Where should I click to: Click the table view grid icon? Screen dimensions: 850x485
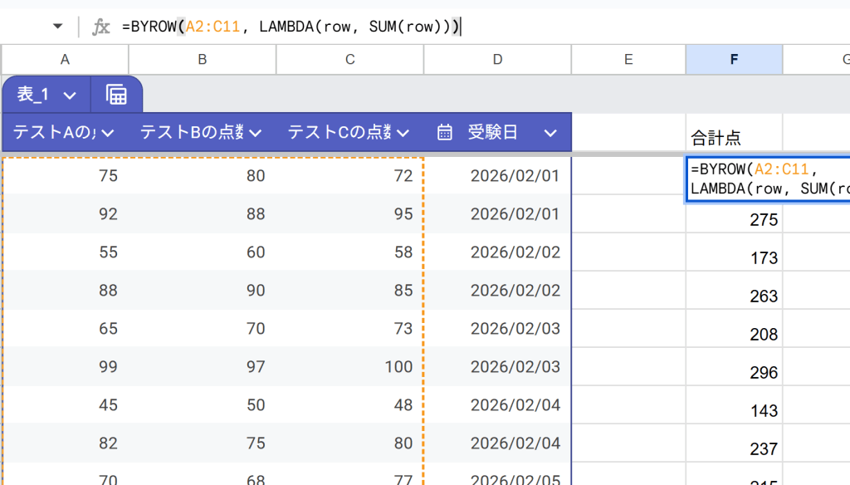116,95
